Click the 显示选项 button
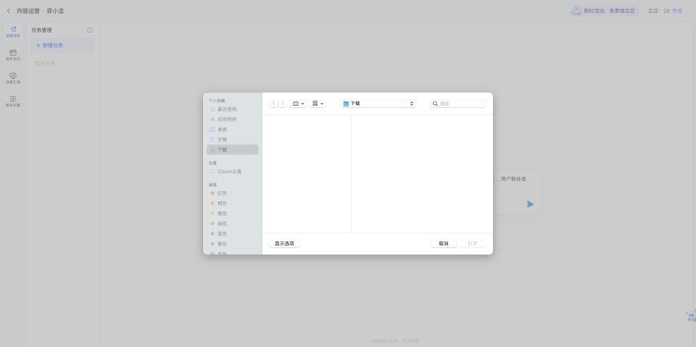The height and width of the screenshot is (347, 696). point(284,243)
